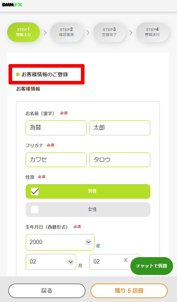The width and height of the screenshot is (177, 302).
Task: Click the furigana field カワセ
Action: (56, 160)
